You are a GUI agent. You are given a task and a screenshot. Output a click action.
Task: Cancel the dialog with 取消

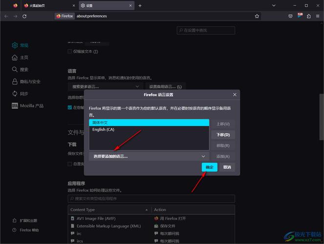coord(227,167)
